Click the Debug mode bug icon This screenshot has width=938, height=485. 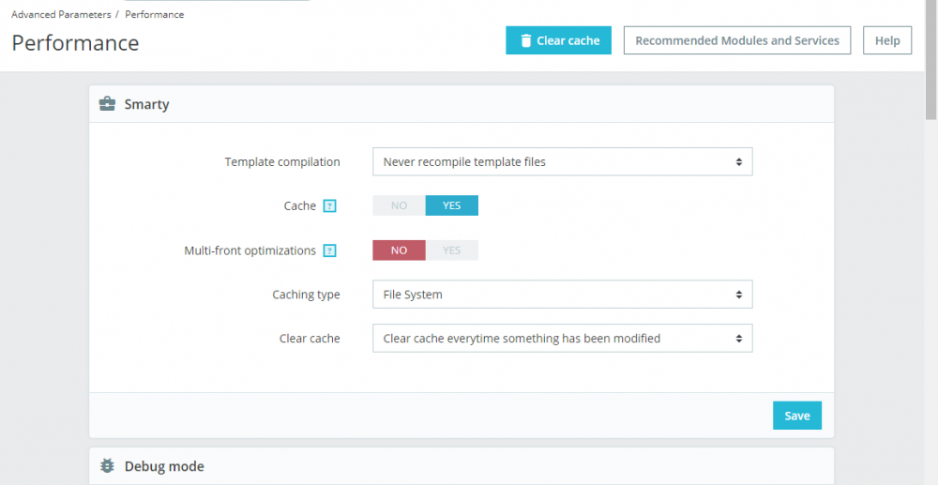coord(107,466)
